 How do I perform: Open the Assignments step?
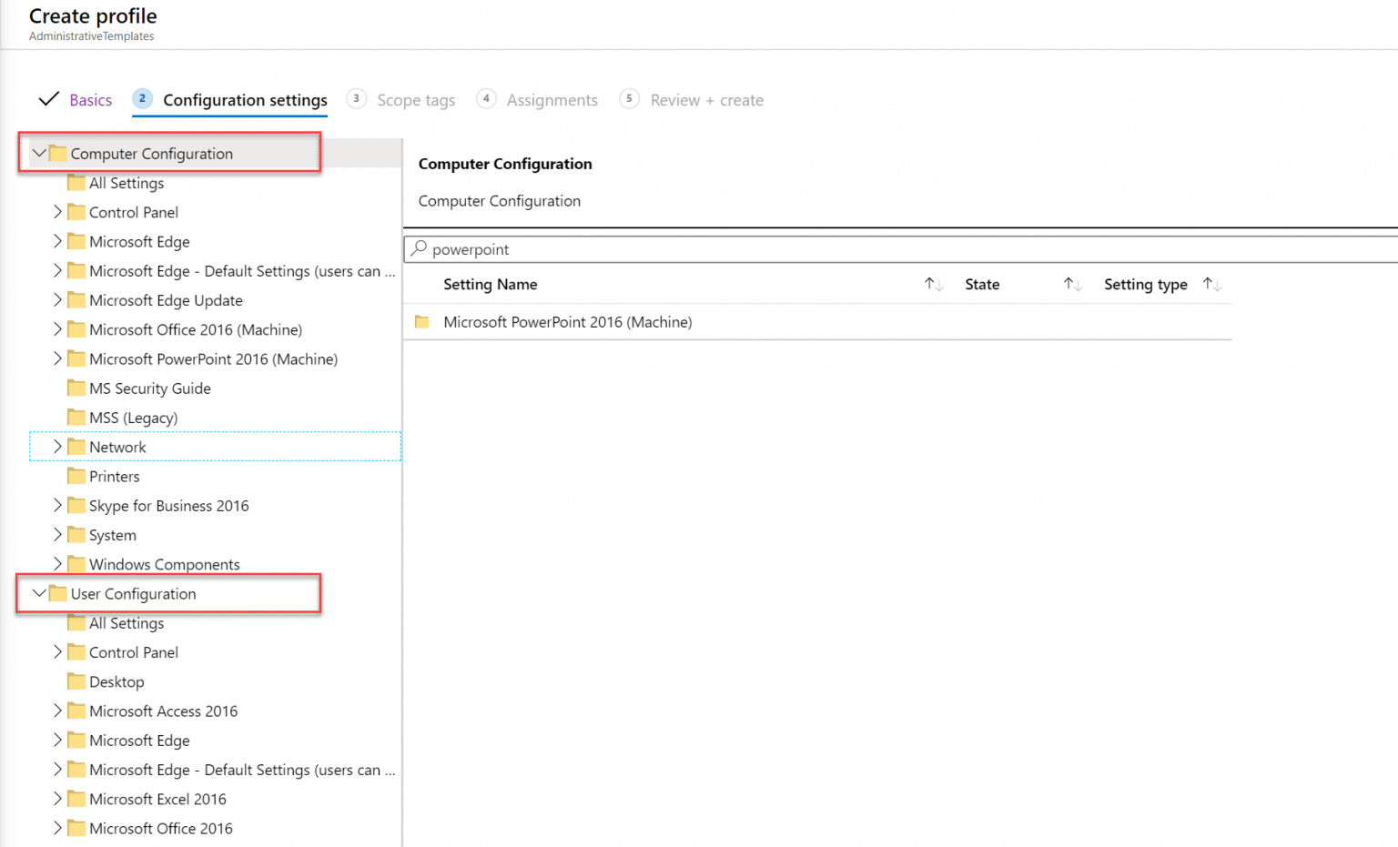(552, 100)
